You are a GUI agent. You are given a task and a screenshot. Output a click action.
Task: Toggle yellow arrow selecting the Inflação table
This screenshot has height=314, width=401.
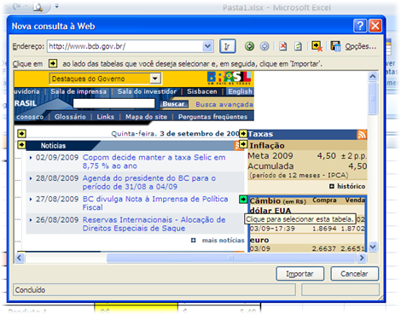pos(243,144)
